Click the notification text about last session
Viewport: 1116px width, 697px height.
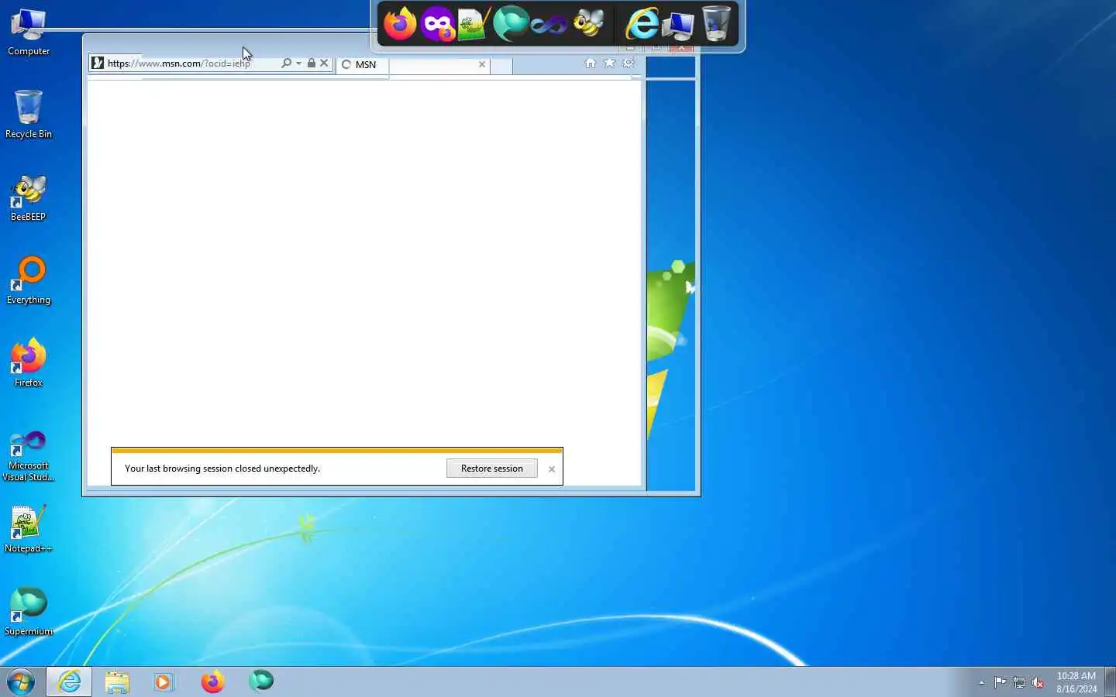[x=222, y=469]
